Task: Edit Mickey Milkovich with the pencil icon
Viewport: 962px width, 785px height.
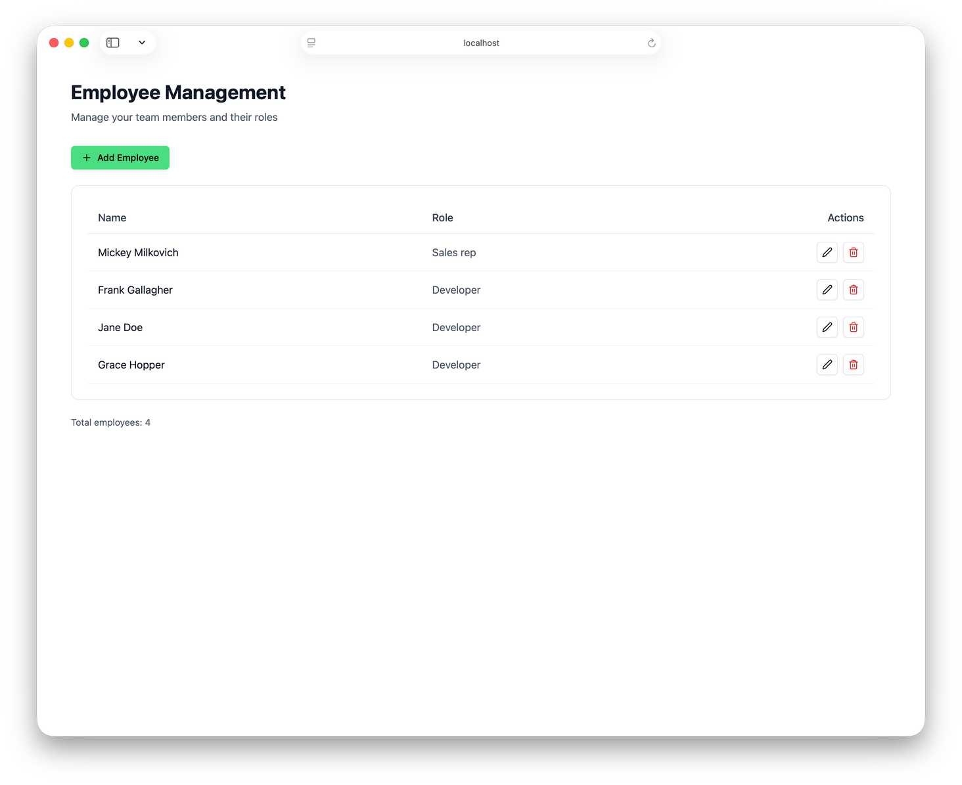Action: point(827,252)
